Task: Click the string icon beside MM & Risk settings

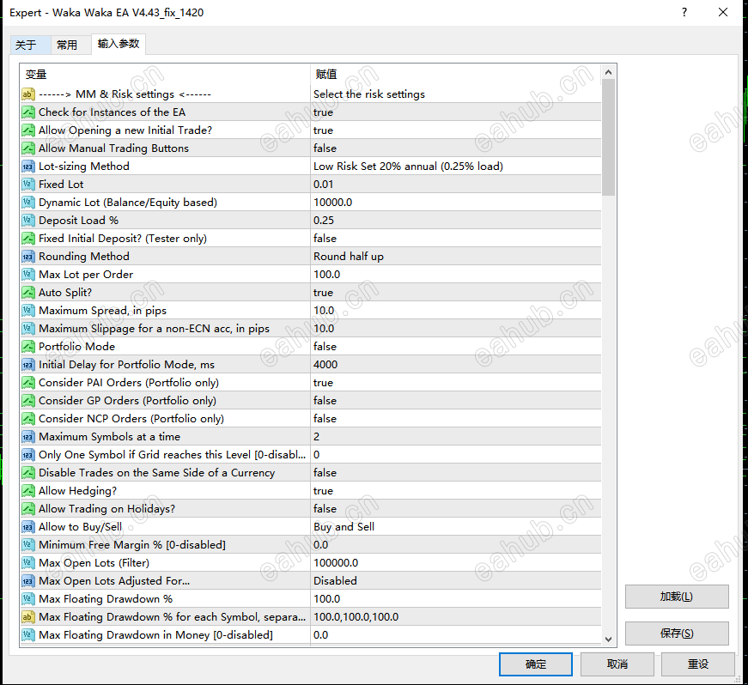Action: point(28,94)
